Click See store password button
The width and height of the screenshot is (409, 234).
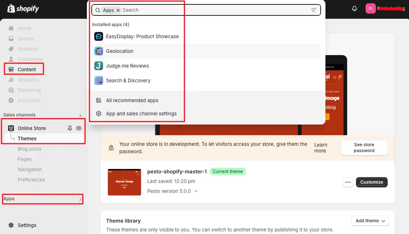point(364,148)
